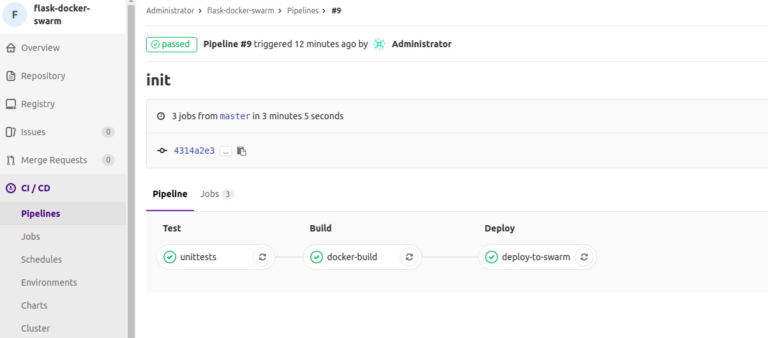Open commit 4314a2e3 link
Screen dimensions: 768x338
point(194,151)
